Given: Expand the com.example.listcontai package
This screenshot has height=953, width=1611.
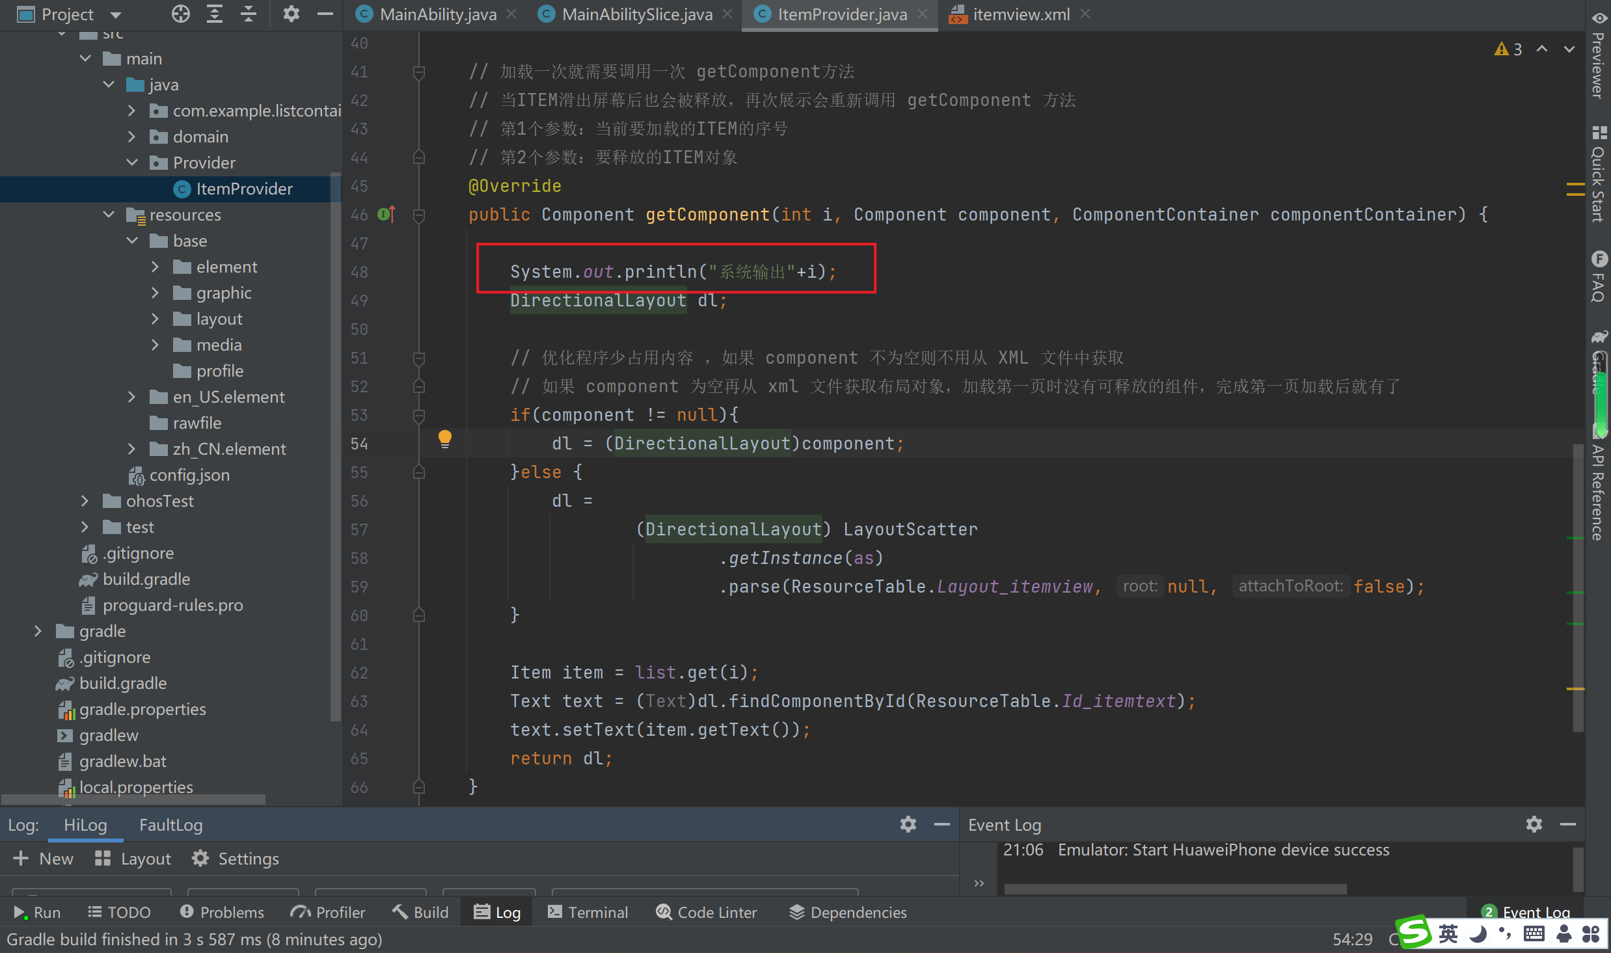Looking at the screenshot, I should pos(132,110).
